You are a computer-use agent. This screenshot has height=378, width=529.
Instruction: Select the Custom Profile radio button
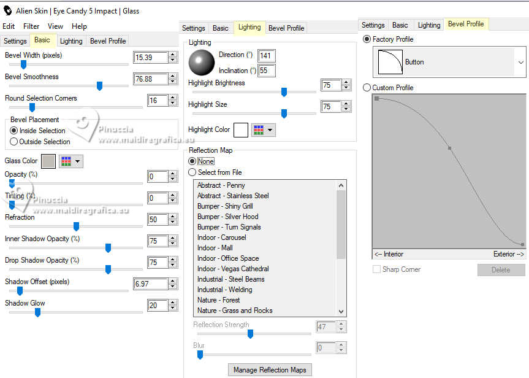(x=367, y=88)
